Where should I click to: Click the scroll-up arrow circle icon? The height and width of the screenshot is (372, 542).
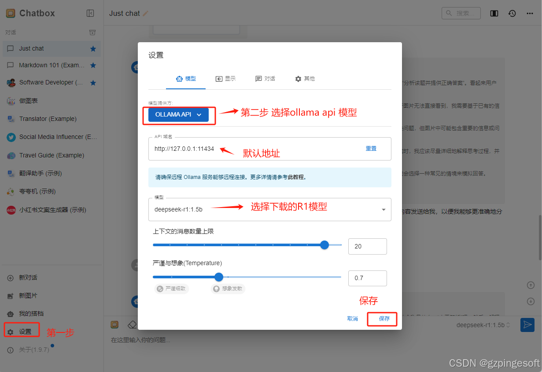tap(531, 285)
